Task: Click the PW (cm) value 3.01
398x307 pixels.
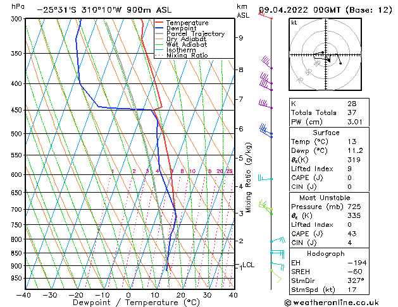Action: (x=355, y=122)
